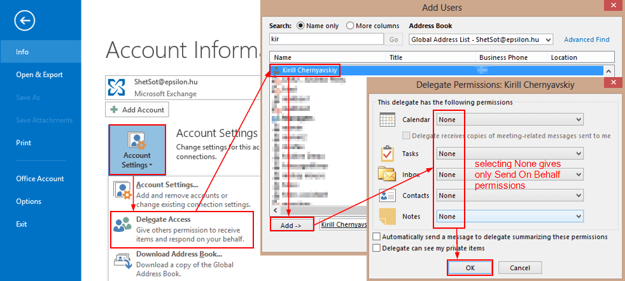Click the Delegate Access people icon

point(122,225)
